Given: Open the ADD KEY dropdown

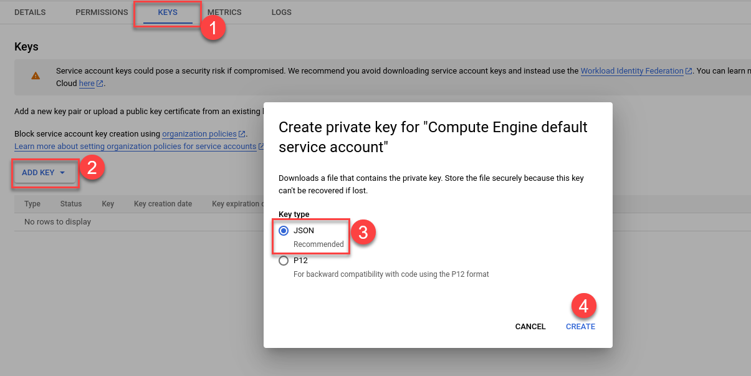Looking at the screenshot, I should [44, 173].
